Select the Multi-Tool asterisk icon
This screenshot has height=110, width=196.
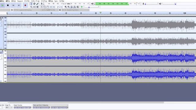(x=37, y=7)
